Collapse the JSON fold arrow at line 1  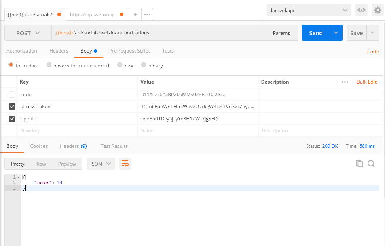point(18,177)
